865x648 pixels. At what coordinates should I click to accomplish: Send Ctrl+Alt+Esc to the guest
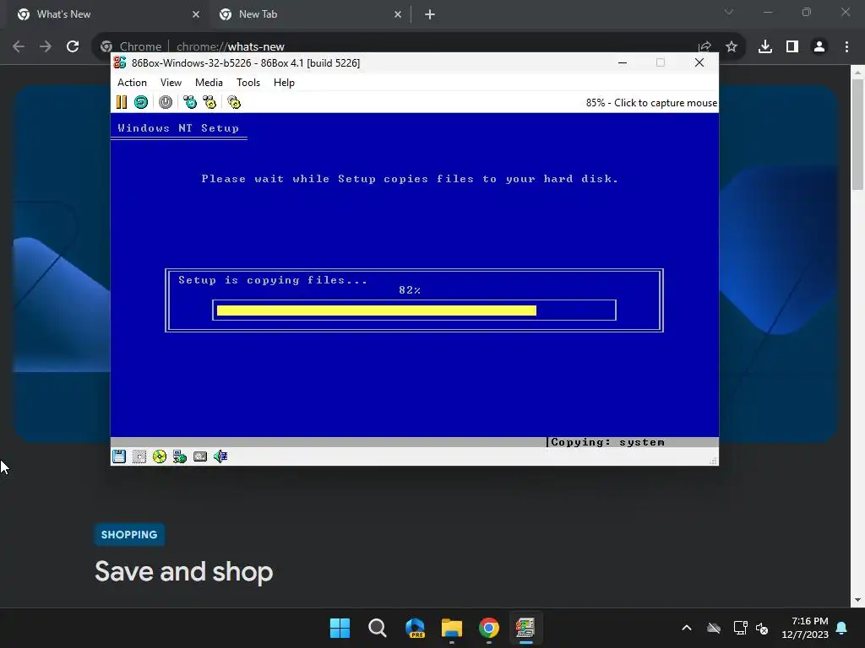tap(209, 102)
